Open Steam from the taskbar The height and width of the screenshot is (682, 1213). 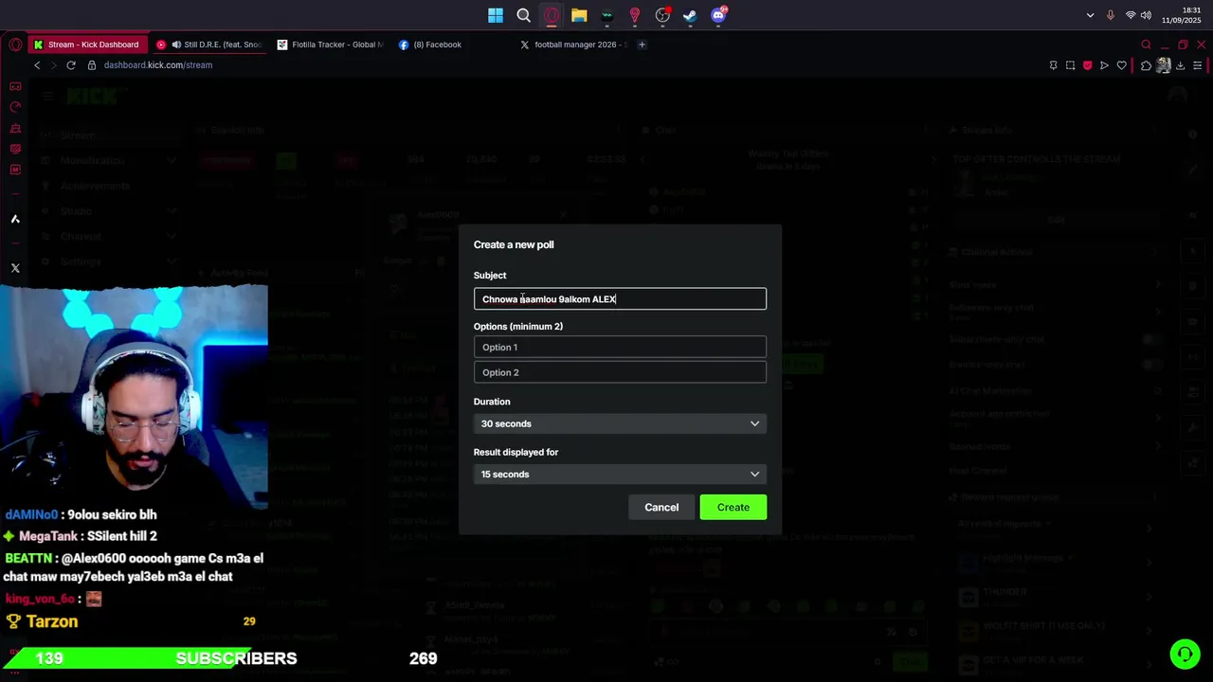pos(690,15)
